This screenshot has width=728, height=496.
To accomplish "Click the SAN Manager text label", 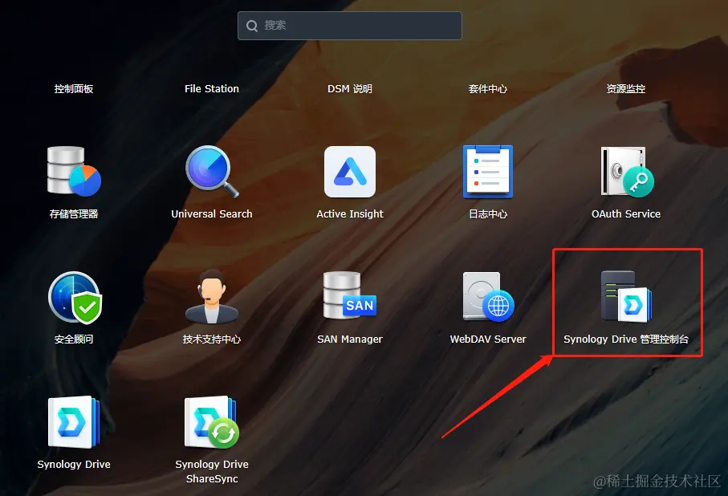I will pyautogui.click(x=350, y=339).
